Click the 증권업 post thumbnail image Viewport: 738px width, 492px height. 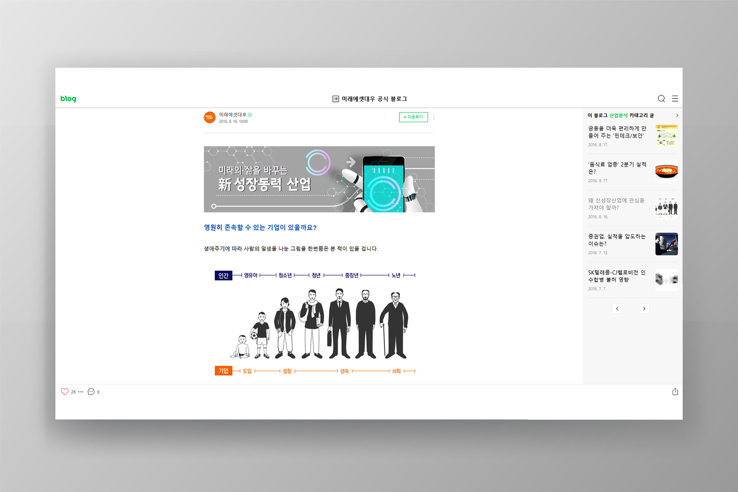tap(666, 244)
